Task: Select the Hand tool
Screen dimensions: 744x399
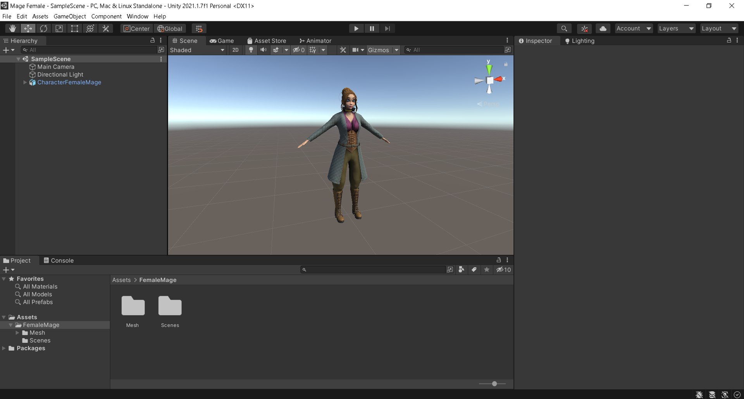Action: (12, 29)
